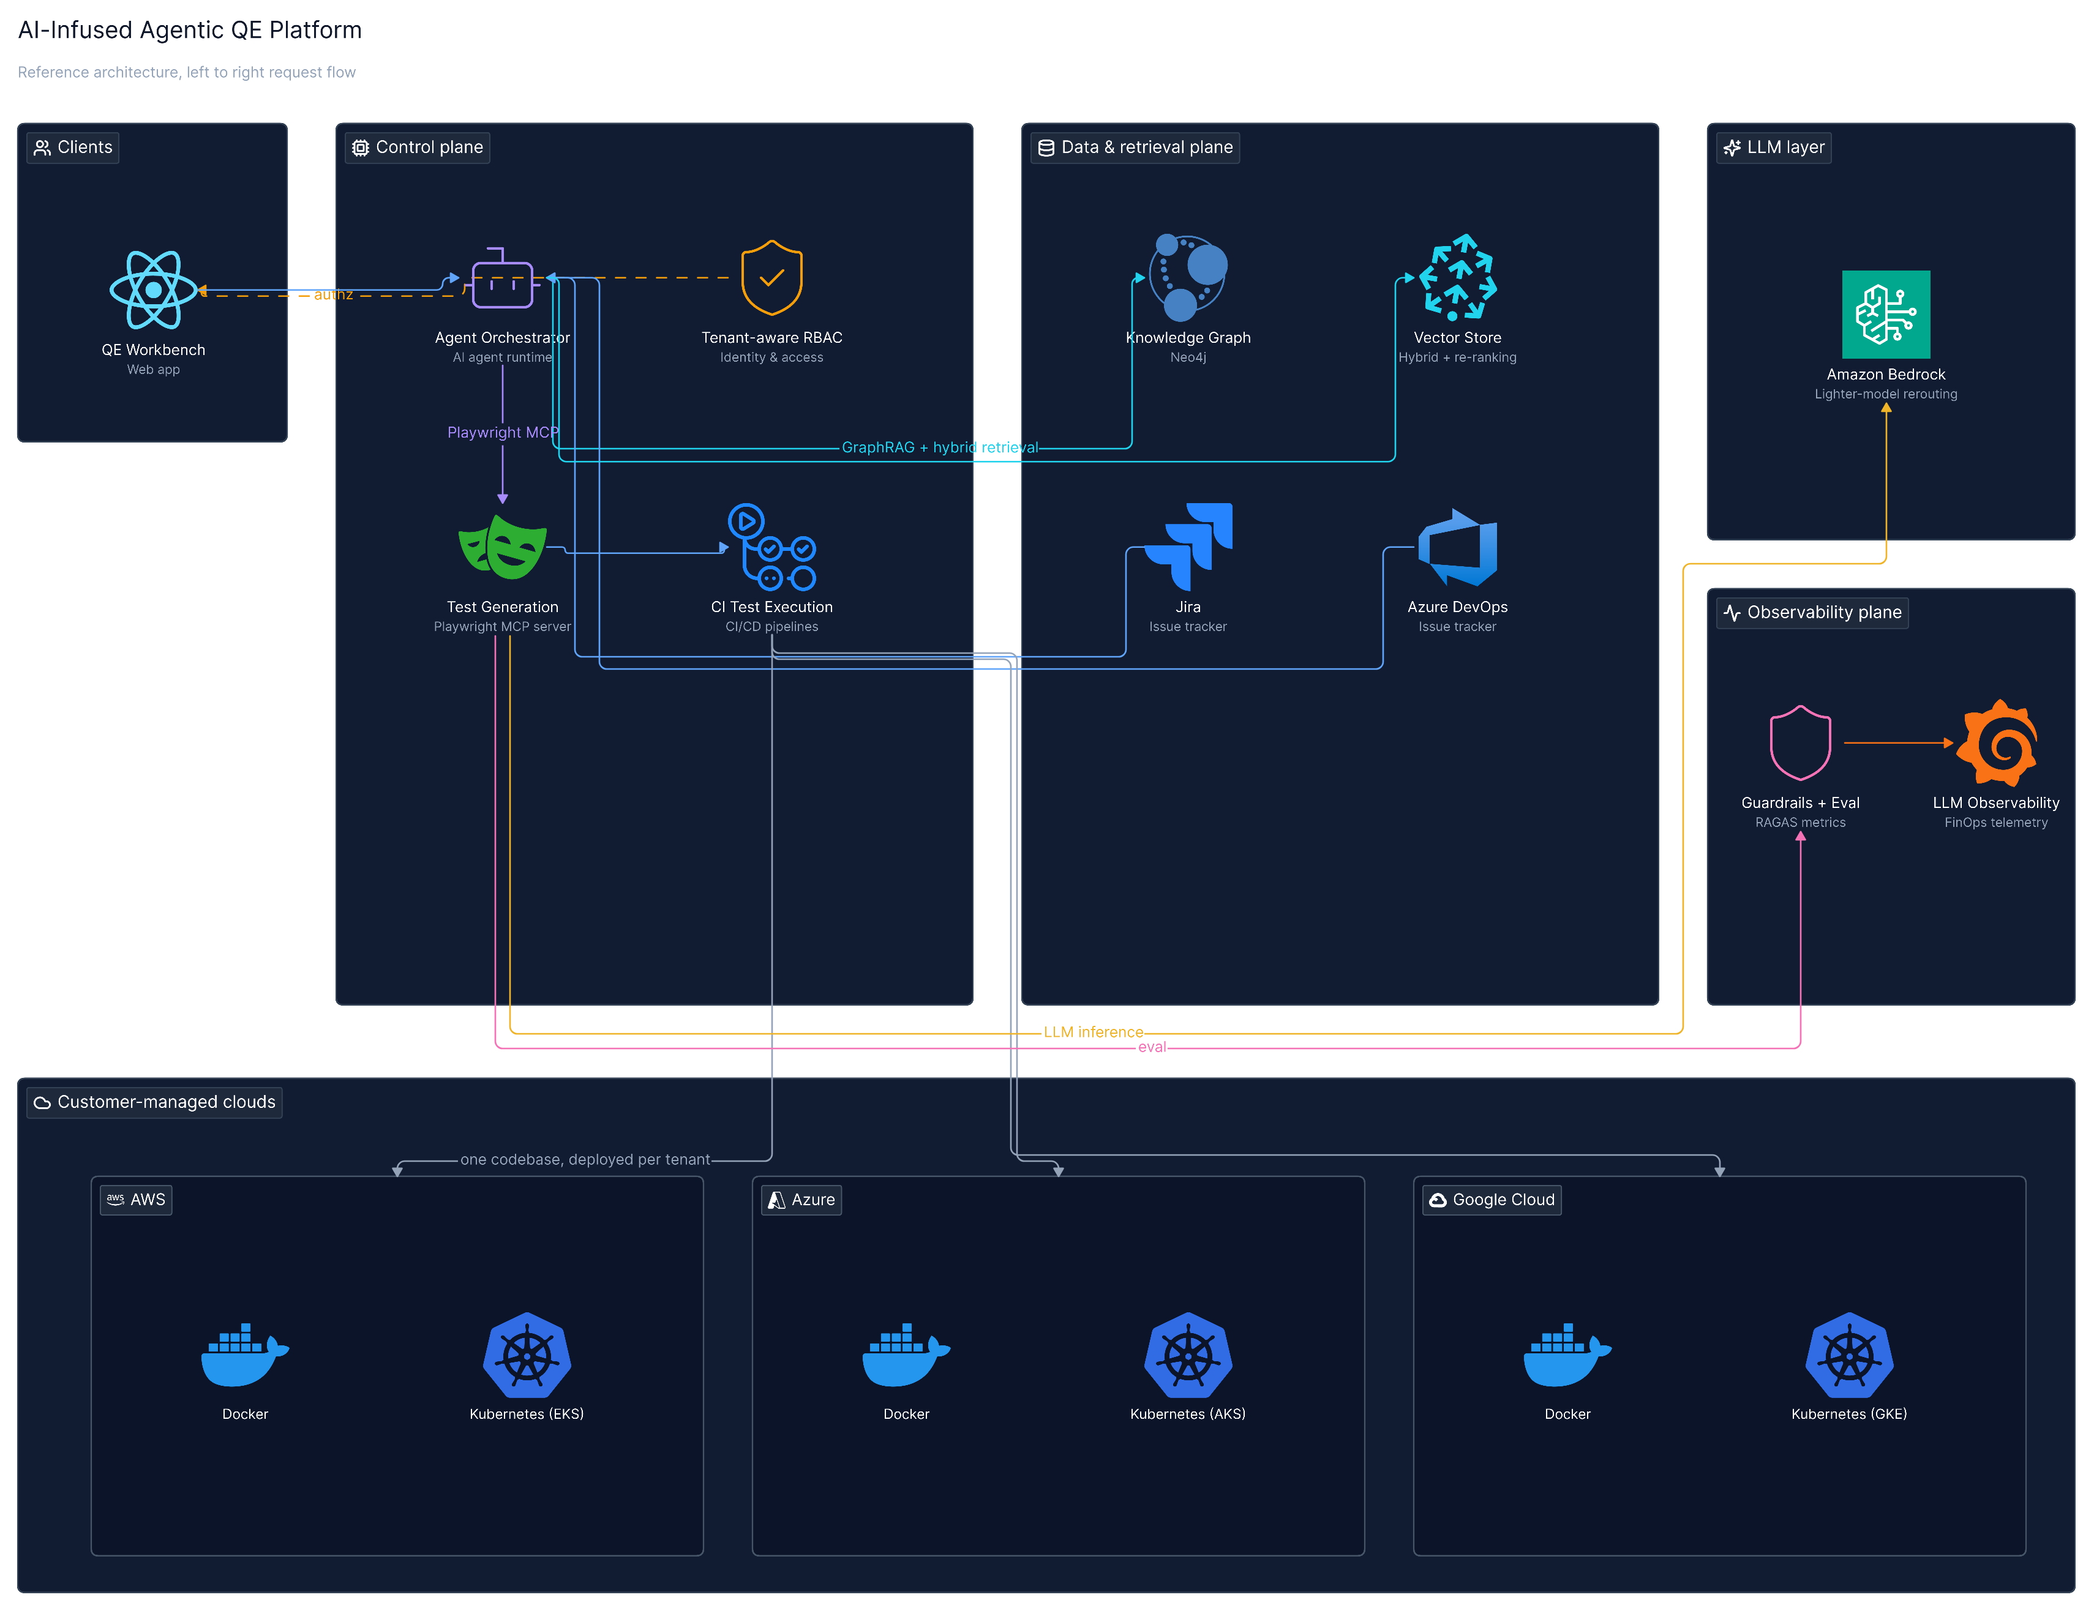Select the Azure DevOps icon

pyautogui.click(x=1457, y=547)
